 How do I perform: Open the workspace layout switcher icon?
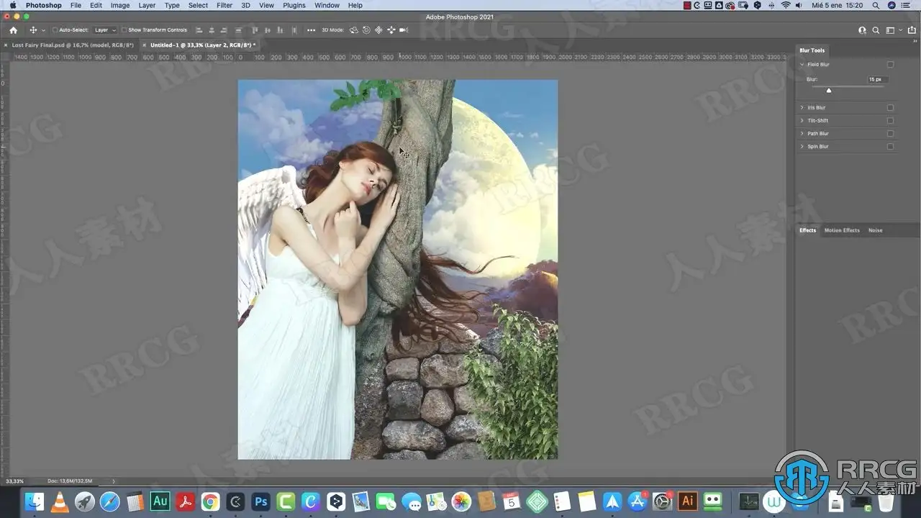click(x=890, y=30)
